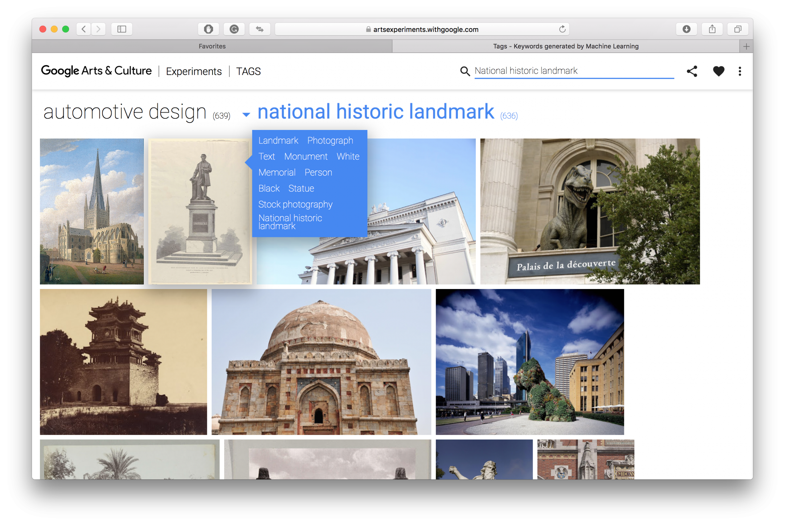785x525 pixels.
Task: Open the Experiments link
Action: pyautogui.click(x=193, y=71)
